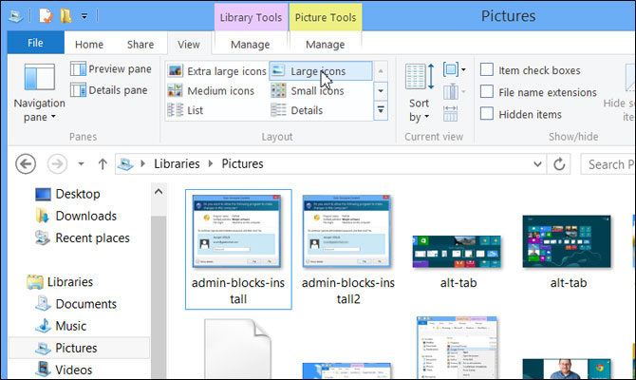The width and height of the screenshot is (636, 380).
Task: Click the Add columns icon
Action: pyautogui.click(x=451, y=92)
